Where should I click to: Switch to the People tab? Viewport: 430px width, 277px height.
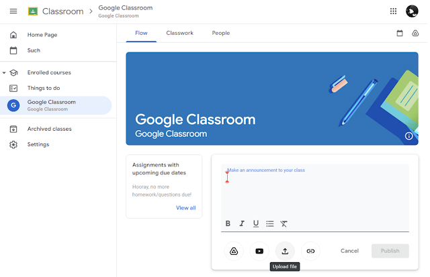(221, 33)
